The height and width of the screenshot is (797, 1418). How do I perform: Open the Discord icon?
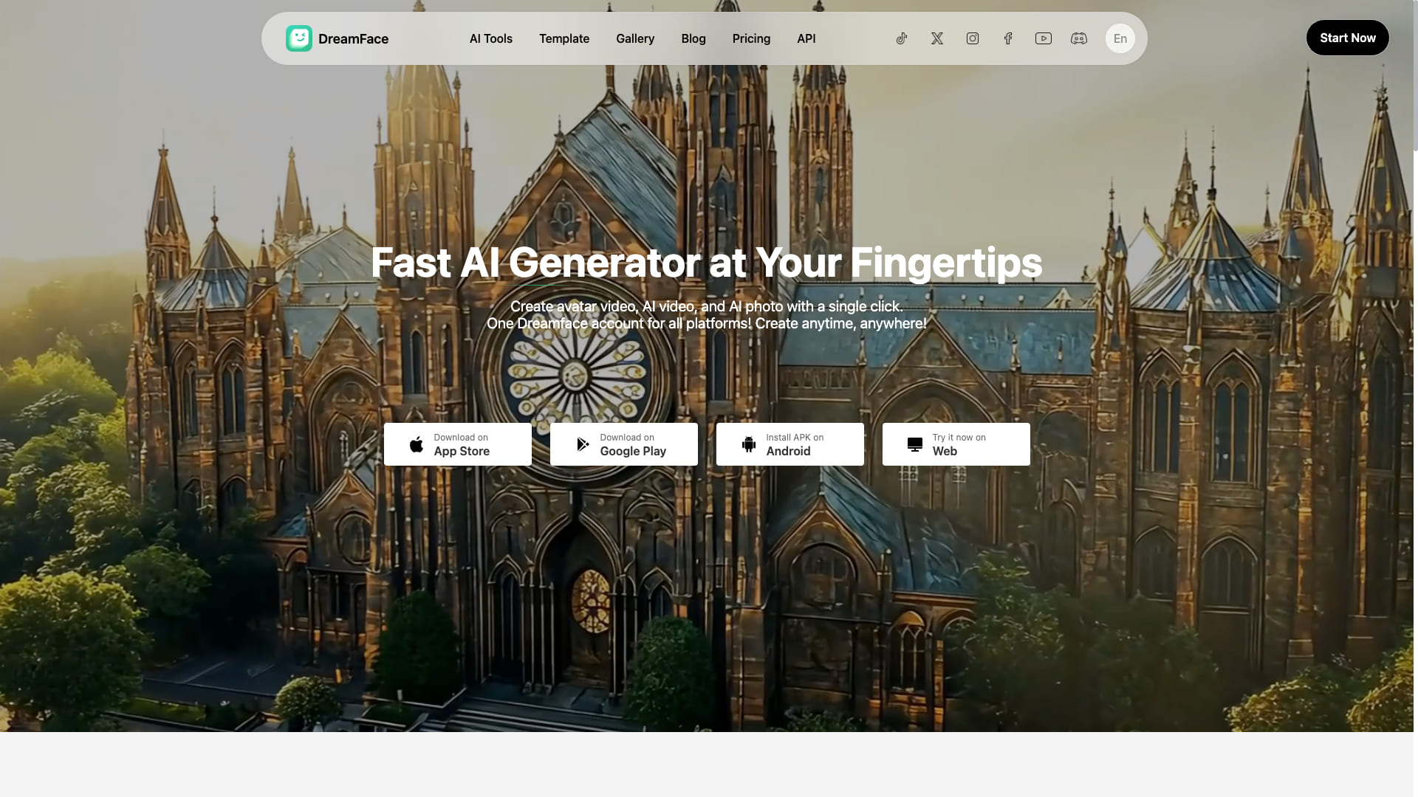tap(1079, 38)
